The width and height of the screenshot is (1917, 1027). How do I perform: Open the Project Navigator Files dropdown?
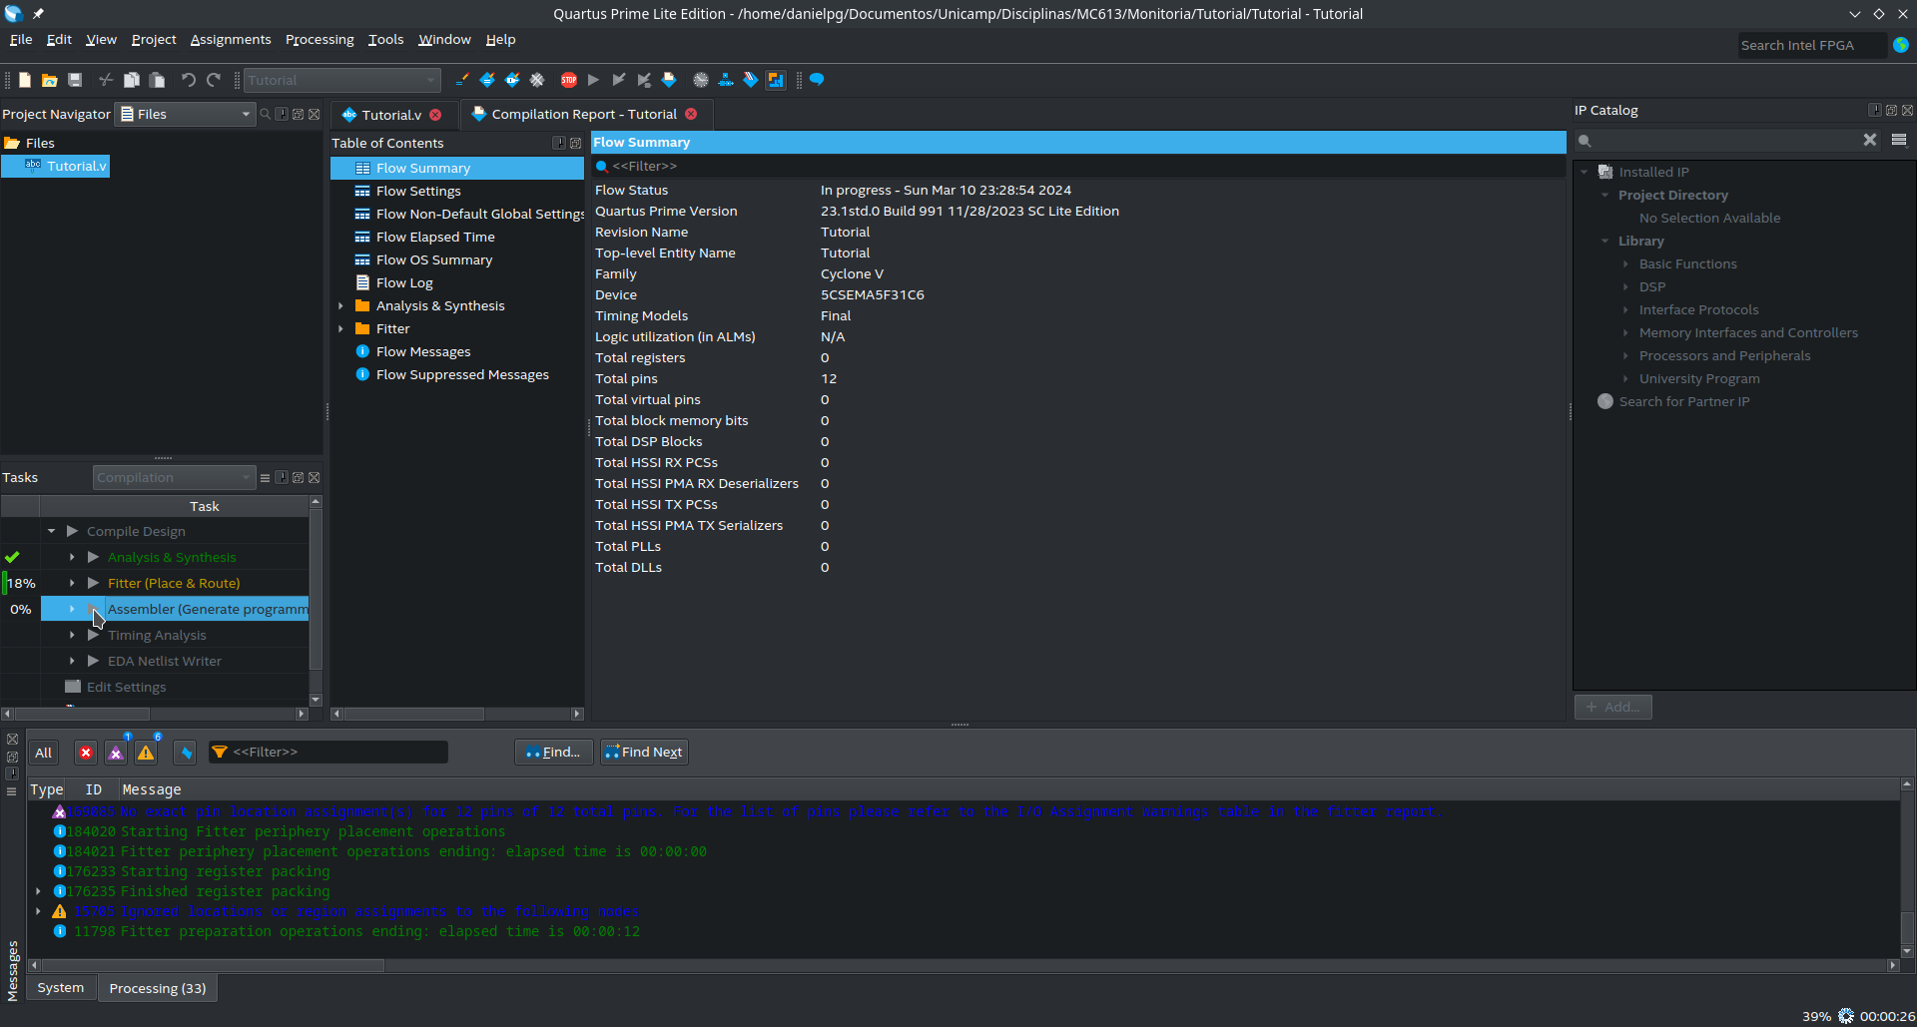point(185,114)
